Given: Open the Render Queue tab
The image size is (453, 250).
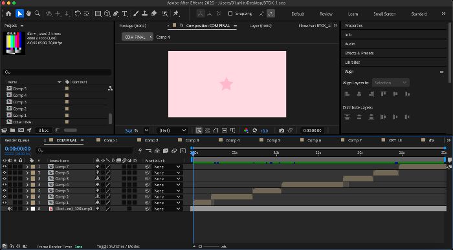Looking at the screenshot, I should click(x=17, y=140).
